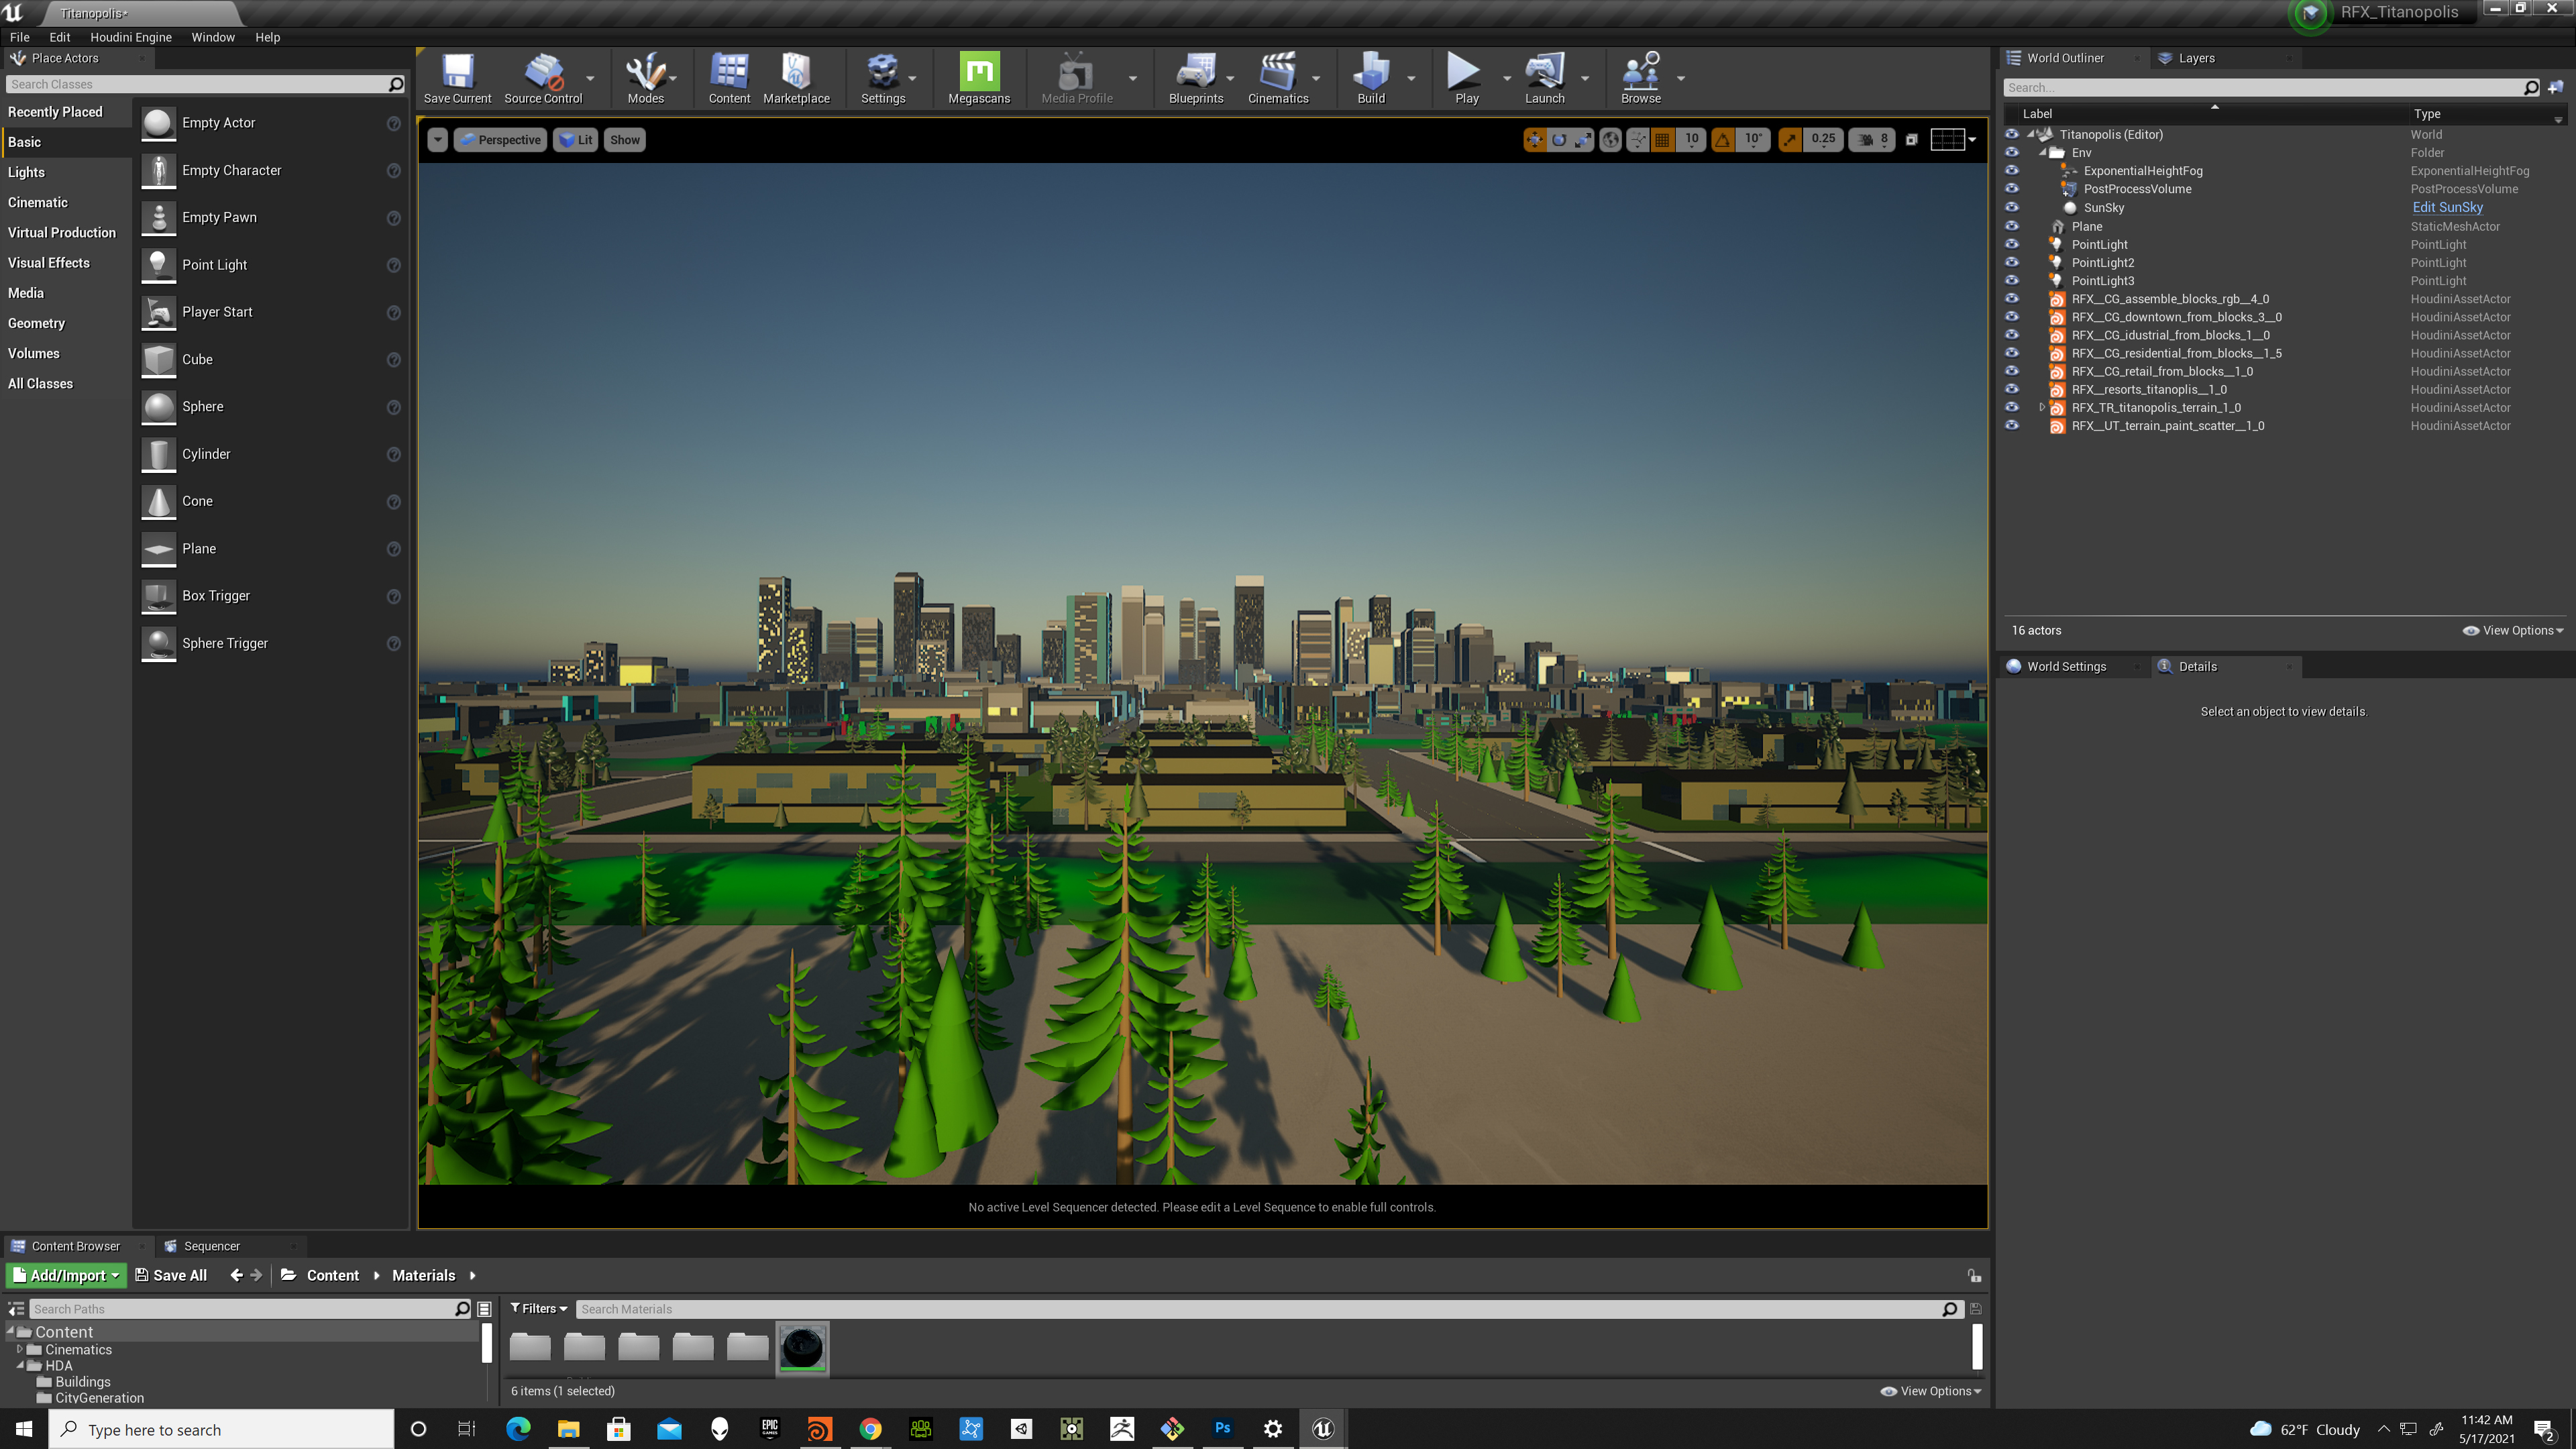Open the Settings toolbar icon
Screen dimensions: 2576x1449
click(x=882, y=78)
